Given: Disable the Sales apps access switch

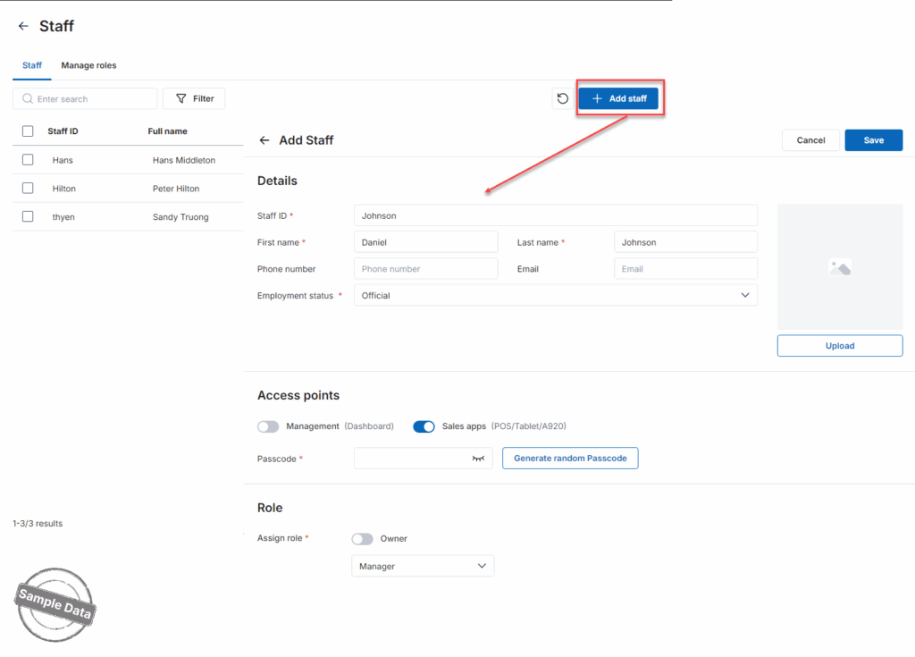Looking at the screenshot, I should tap(424, 426).
